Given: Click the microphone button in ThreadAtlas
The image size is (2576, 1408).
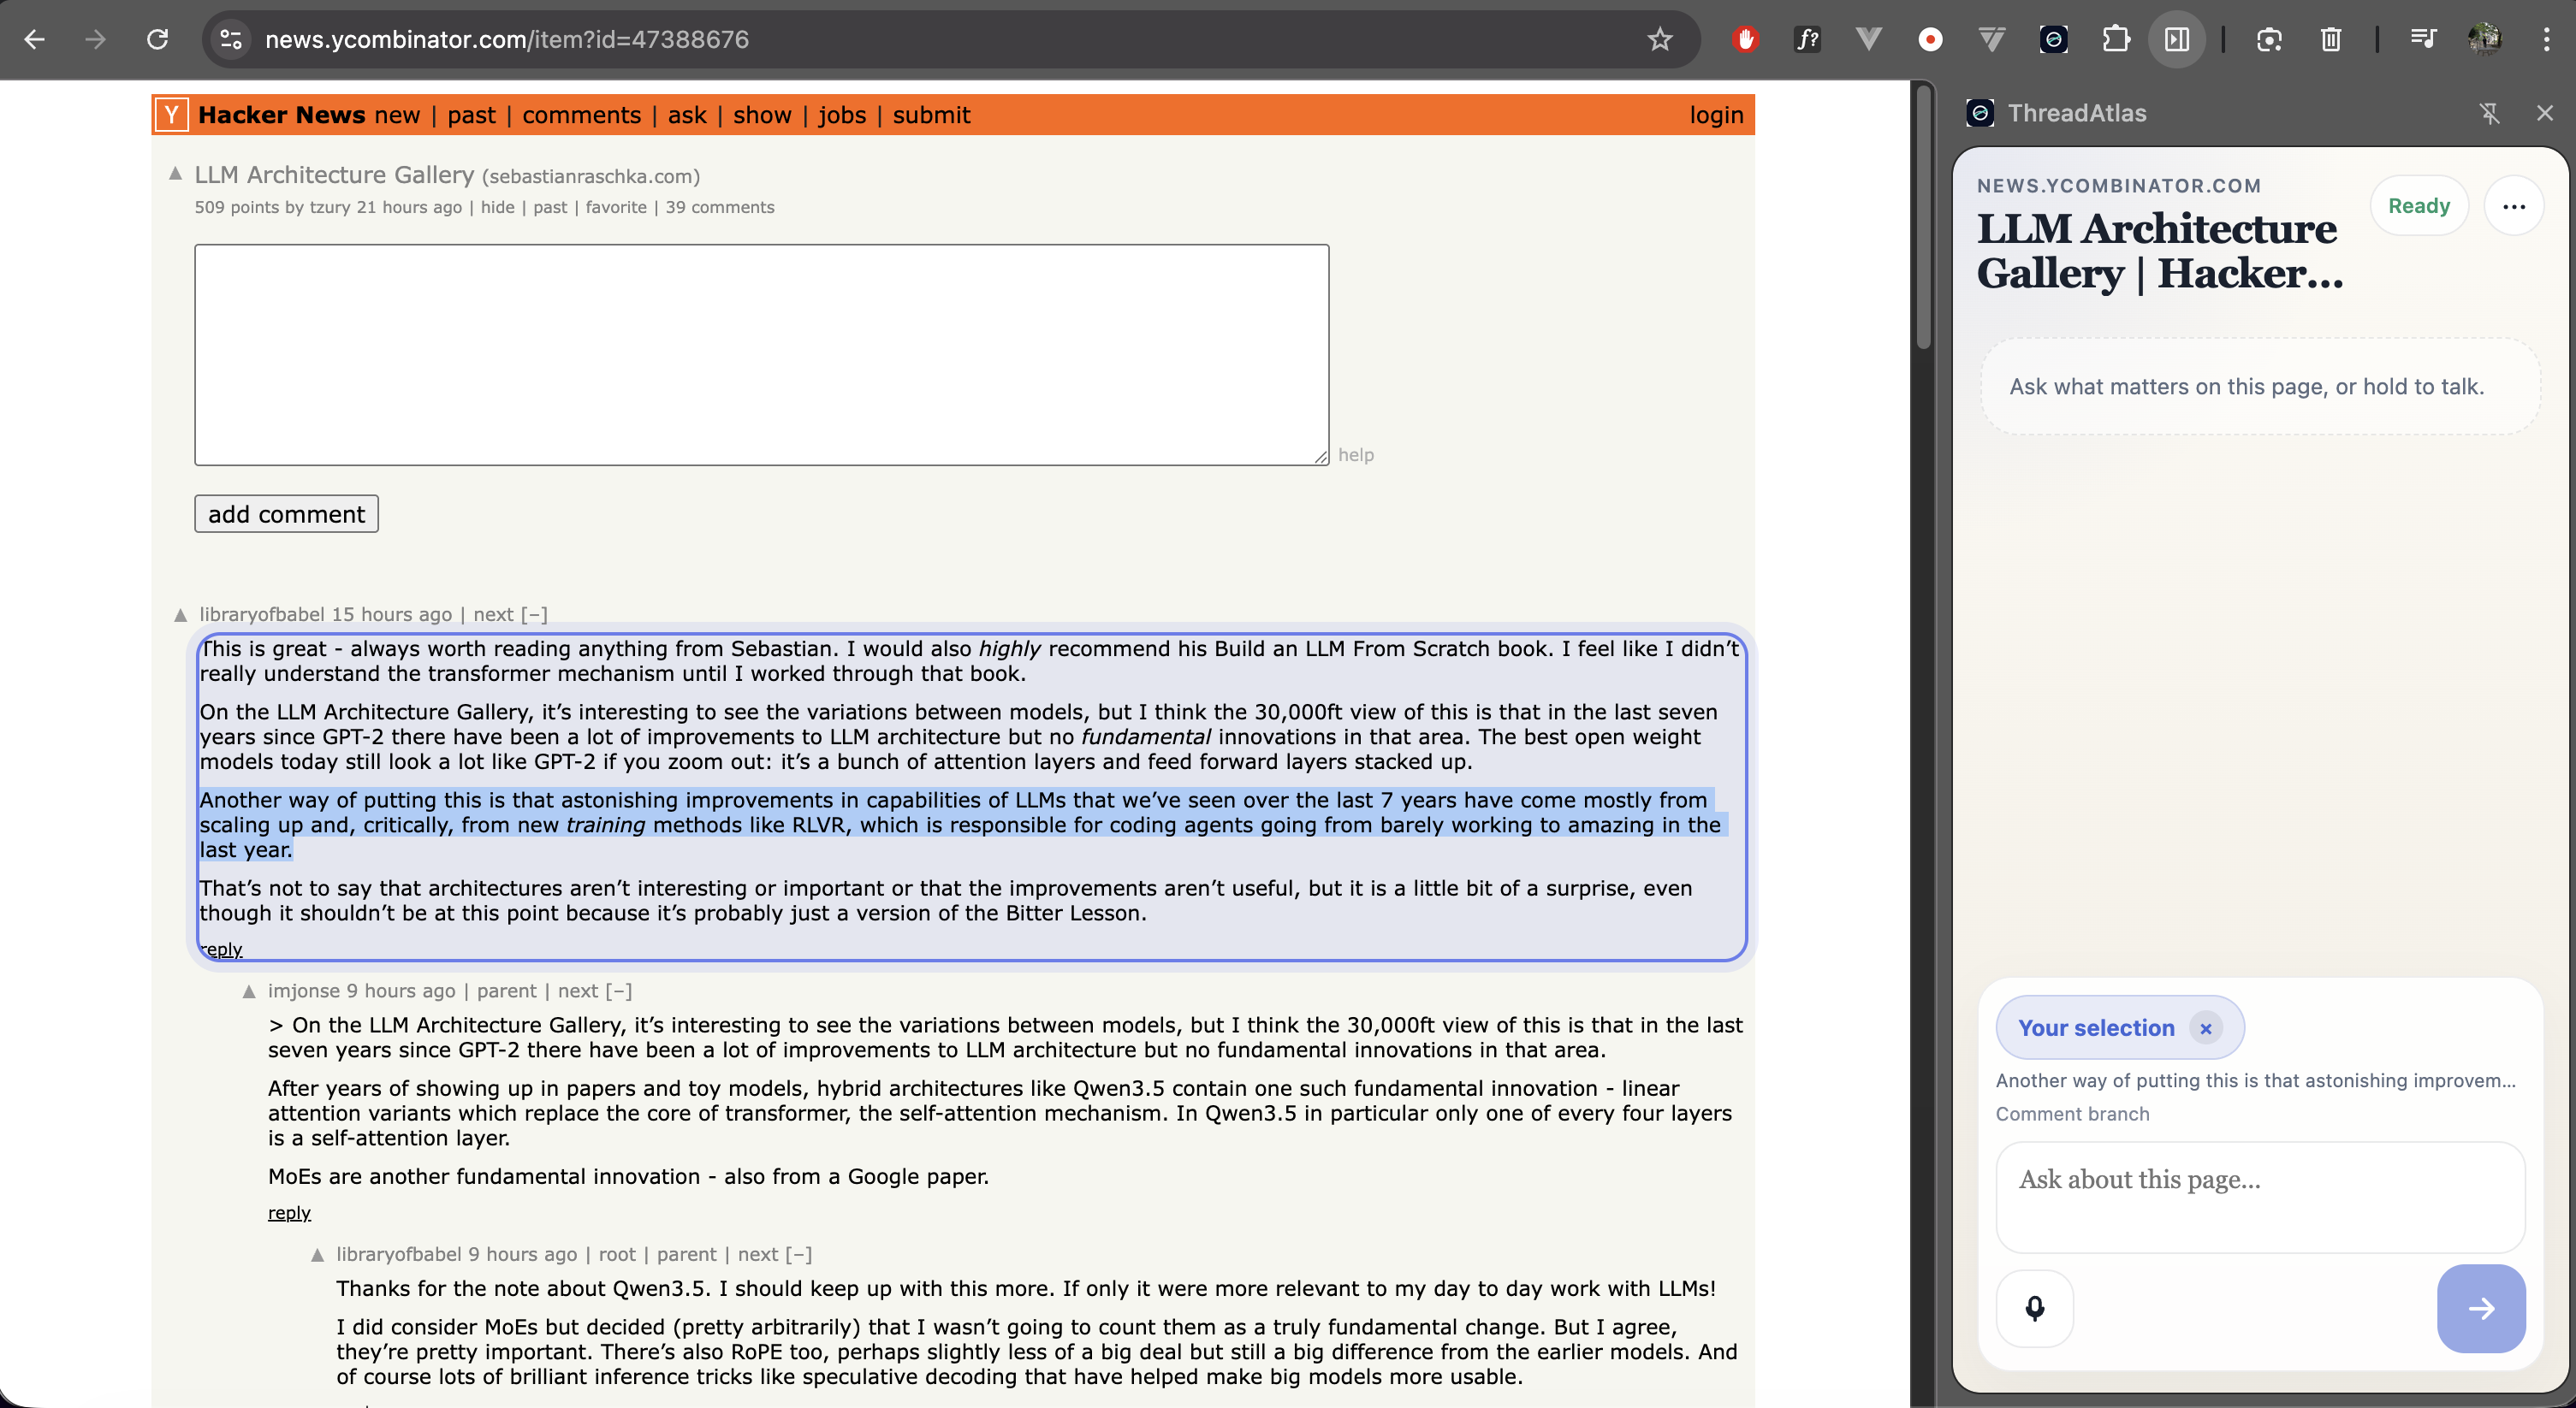Looking at the screenshot, I should [x=2034, y=1308].
